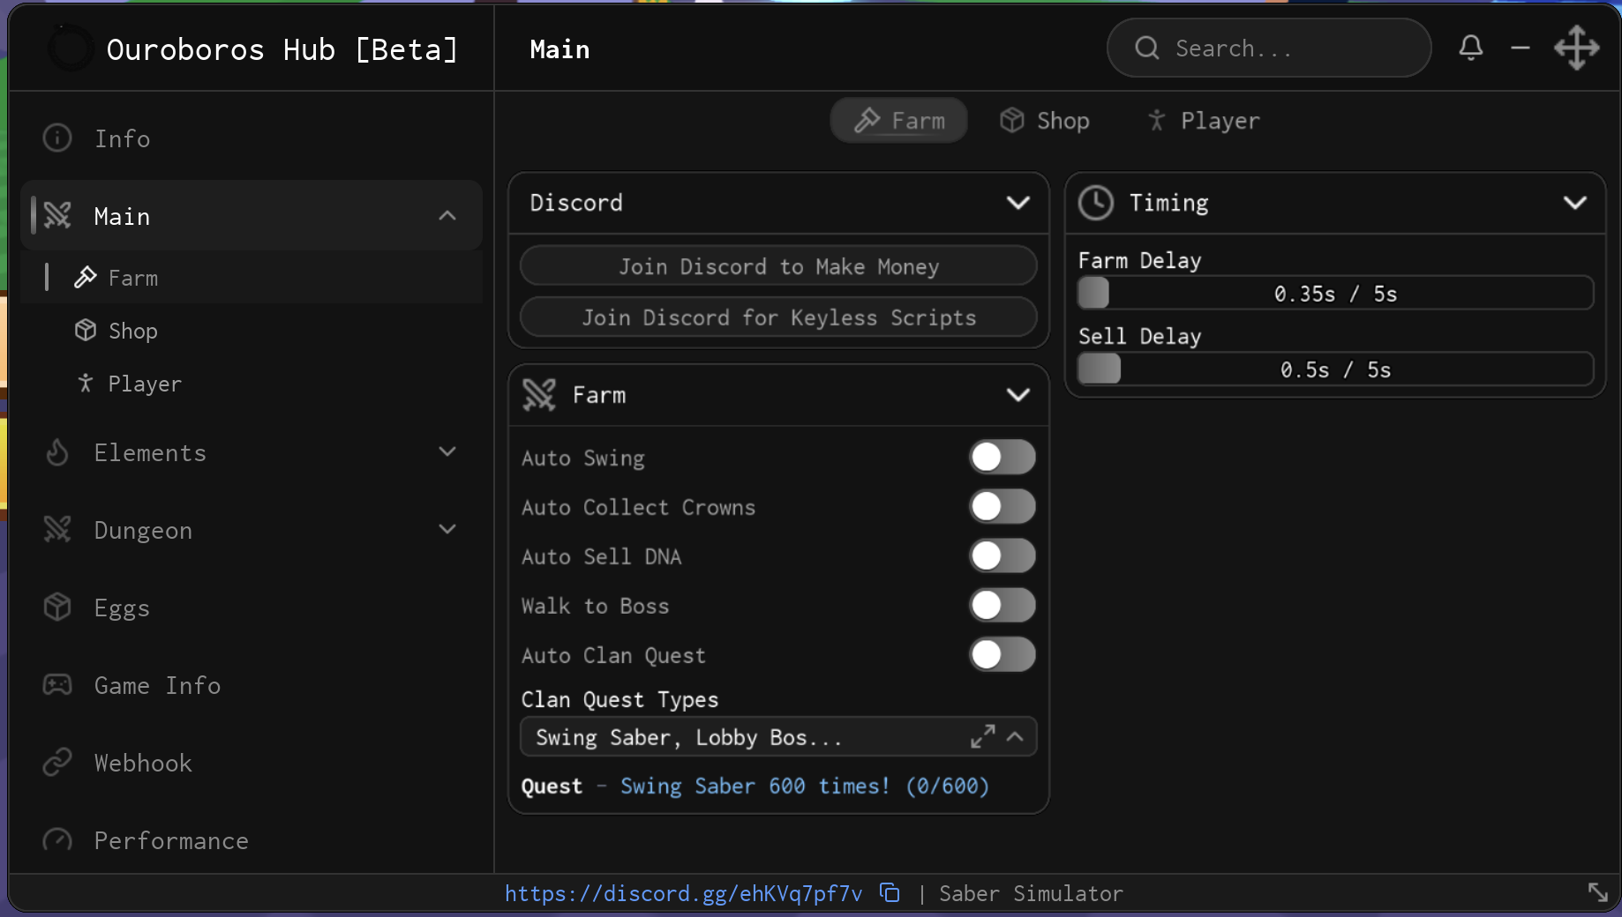Click the hammer icon beside sidebar Farm
Viewport: 1622px width, 917px height.
(85, 277)
